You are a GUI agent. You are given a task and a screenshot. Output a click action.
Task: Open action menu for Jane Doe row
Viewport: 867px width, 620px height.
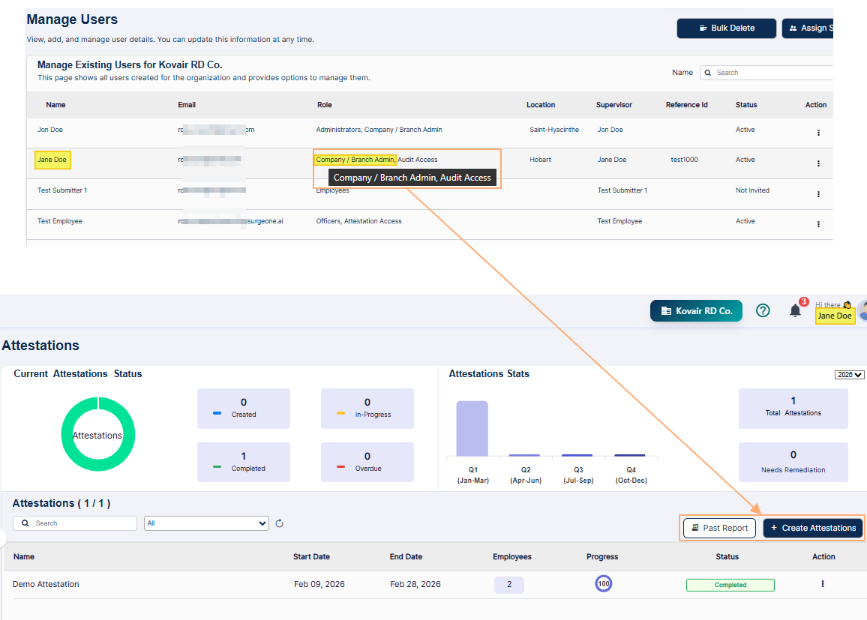click(818, 163)
